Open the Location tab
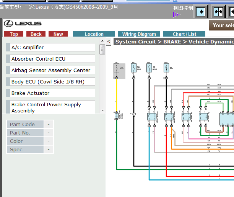Image resolution: width=234 pixels, height=197 pixels. tap(94, 34)
